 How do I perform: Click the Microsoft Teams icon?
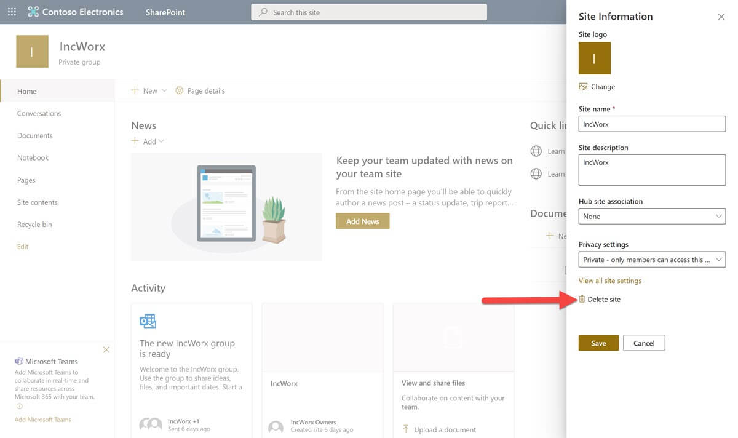[x=19, y=361]
